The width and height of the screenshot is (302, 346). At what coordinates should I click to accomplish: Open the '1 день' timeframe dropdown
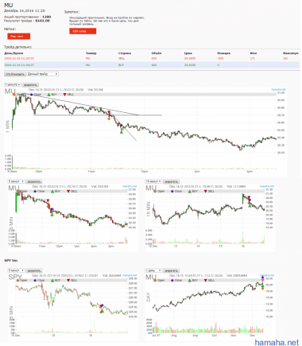tap(153, 270)
